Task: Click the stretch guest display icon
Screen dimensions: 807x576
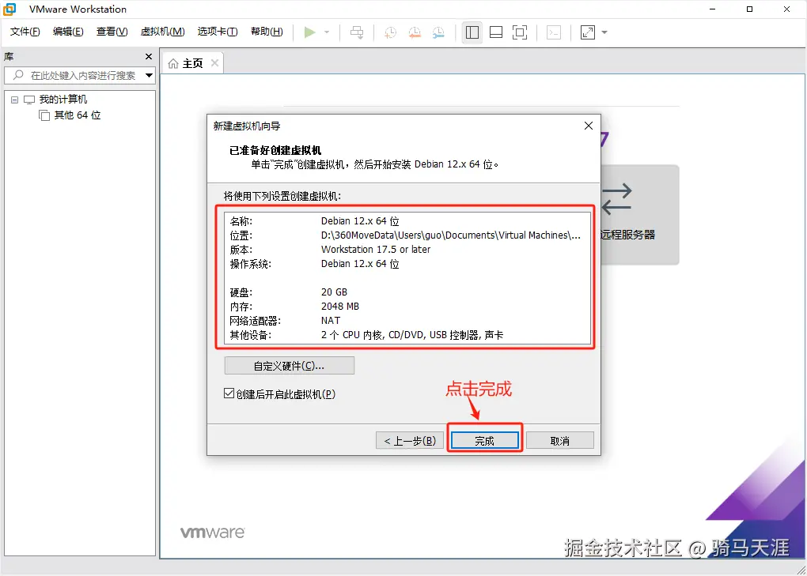Action: (588, 32)
